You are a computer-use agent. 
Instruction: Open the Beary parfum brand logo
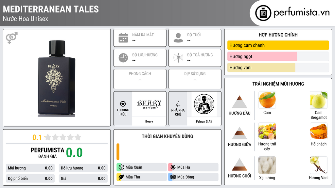149,104
